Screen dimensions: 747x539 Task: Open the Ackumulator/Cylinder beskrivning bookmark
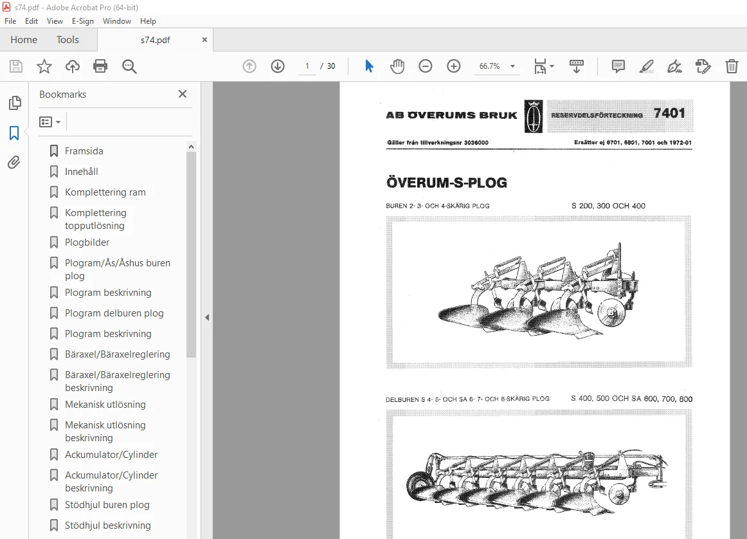tap(111, 481)
